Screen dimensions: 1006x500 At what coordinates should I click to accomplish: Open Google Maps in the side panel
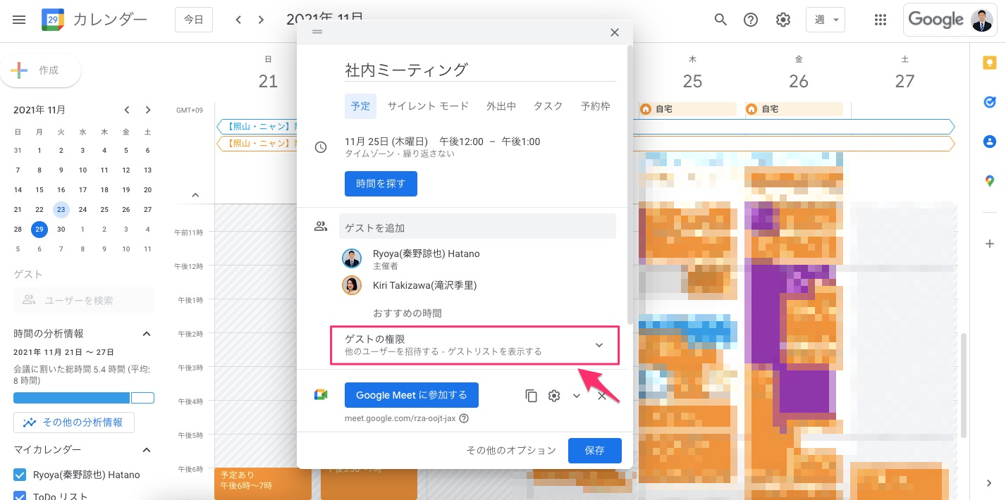click(989, 181)
